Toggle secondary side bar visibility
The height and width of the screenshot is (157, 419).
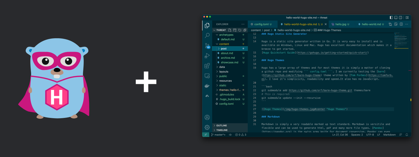pos(401,17)
